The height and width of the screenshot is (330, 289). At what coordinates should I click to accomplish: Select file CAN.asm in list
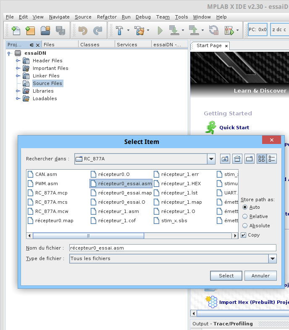coord(42,174)
